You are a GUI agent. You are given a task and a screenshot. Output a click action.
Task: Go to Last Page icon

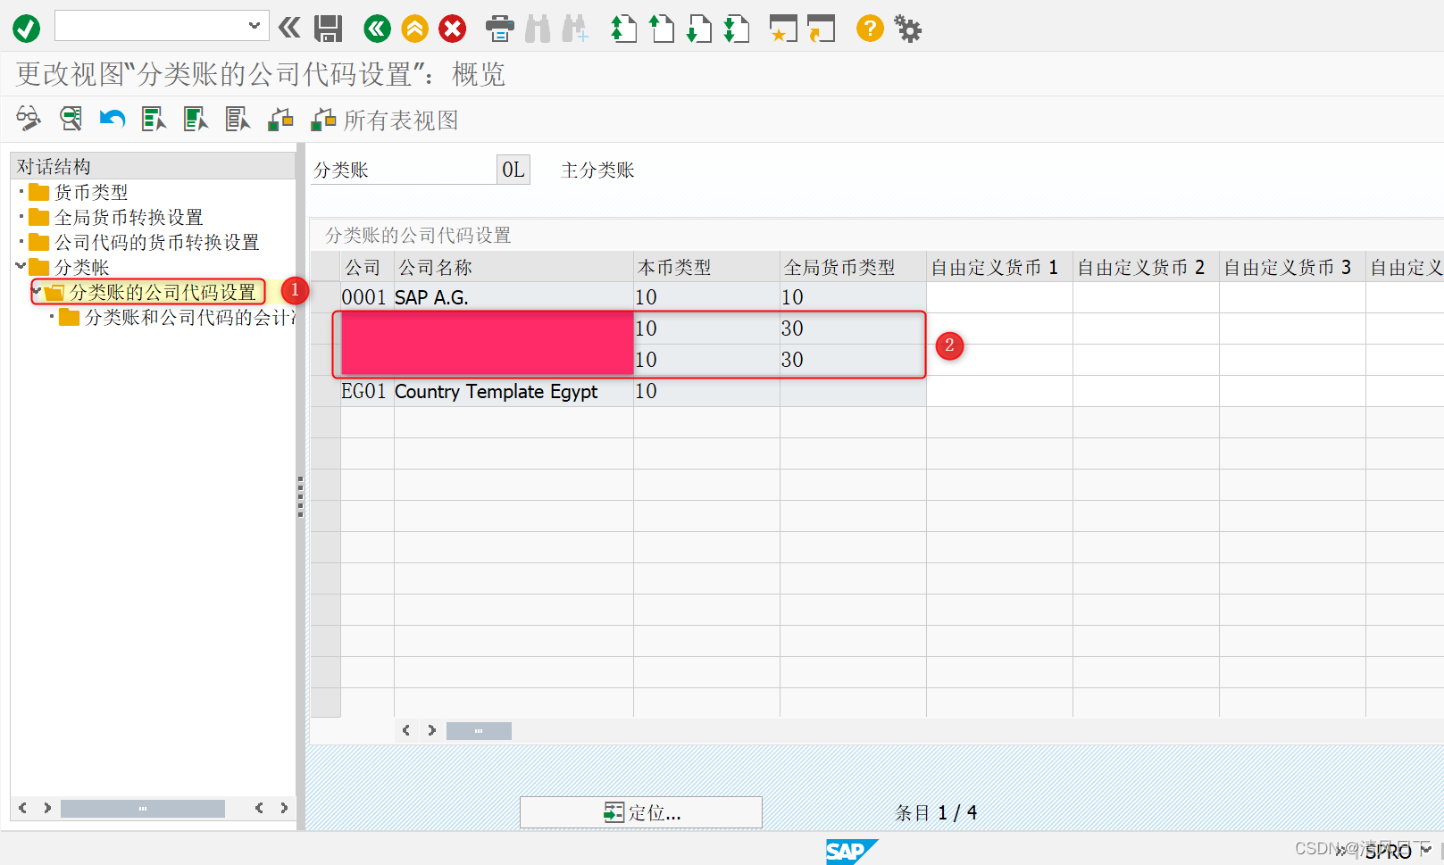[736, 29]
